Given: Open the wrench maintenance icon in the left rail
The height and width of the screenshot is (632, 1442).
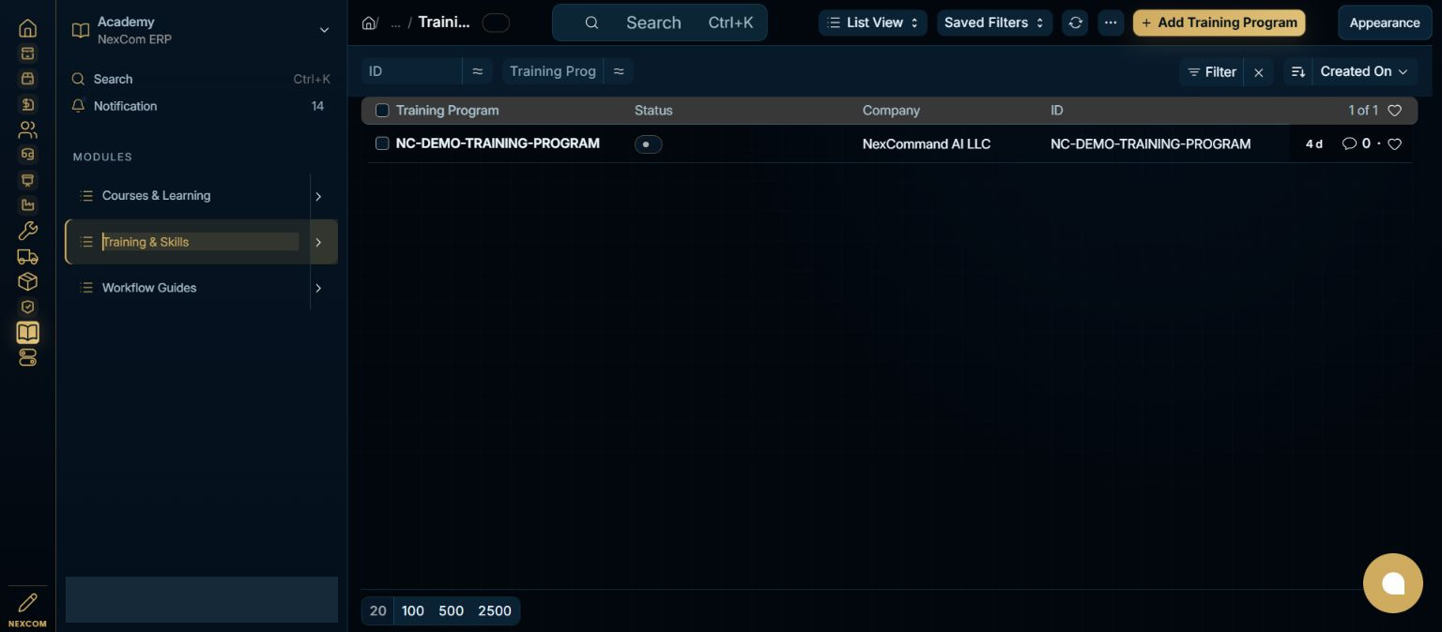Looking at the screenshot, I should pos(27,231).
